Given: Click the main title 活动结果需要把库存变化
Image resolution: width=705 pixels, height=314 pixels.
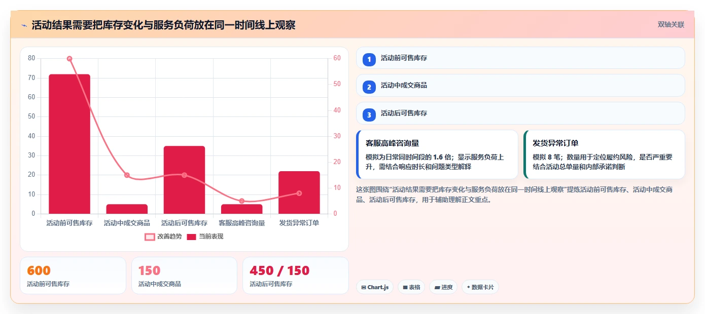Looking at the screenshot, I should click(x=163, y=25).
